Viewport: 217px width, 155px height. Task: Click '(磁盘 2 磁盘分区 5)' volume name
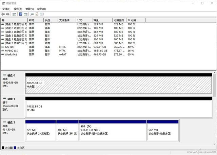(x=16, y=32)
